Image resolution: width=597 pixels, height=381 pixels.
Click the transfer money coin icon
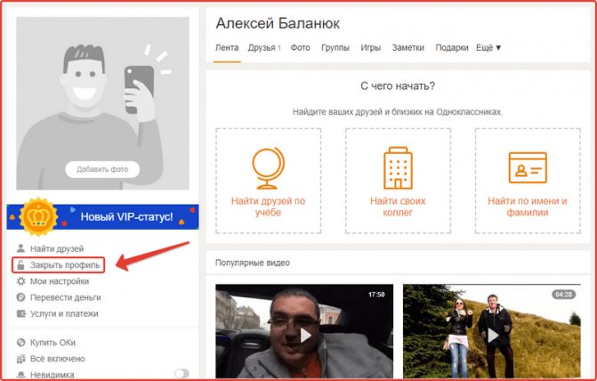20,297
